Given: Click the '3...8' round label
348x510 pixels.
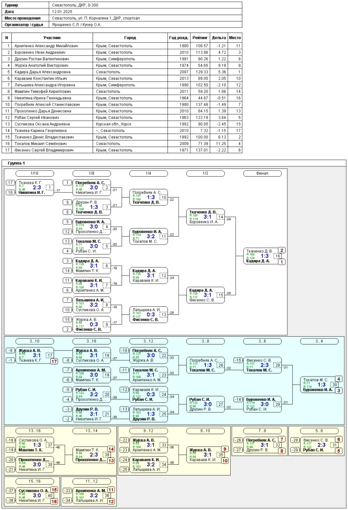Looking at the screenshot, I should [x=205, y=341].
